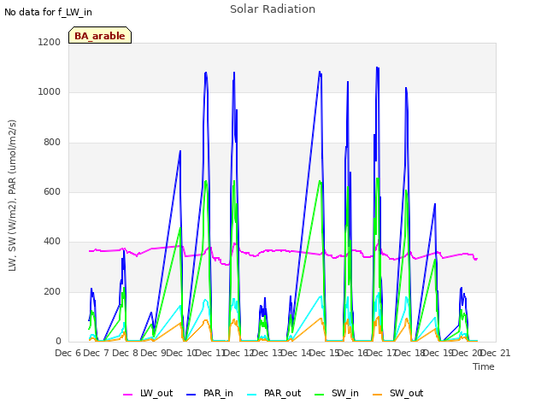Viewport: 547px width, 410px height.
Task: Click the Dec 18 x-axis label
Action: 409,353
